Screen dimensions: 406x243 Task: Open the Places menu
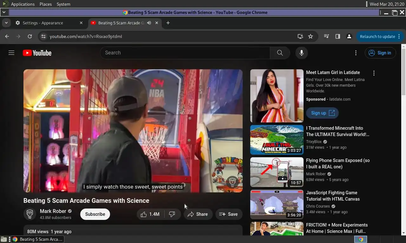click(46, 4)
